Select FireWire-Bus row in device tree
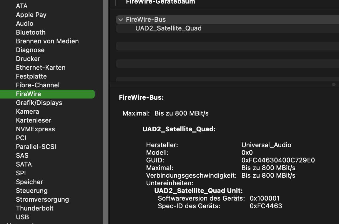This screenshot has width=339, height=224. tap(227, 20)
